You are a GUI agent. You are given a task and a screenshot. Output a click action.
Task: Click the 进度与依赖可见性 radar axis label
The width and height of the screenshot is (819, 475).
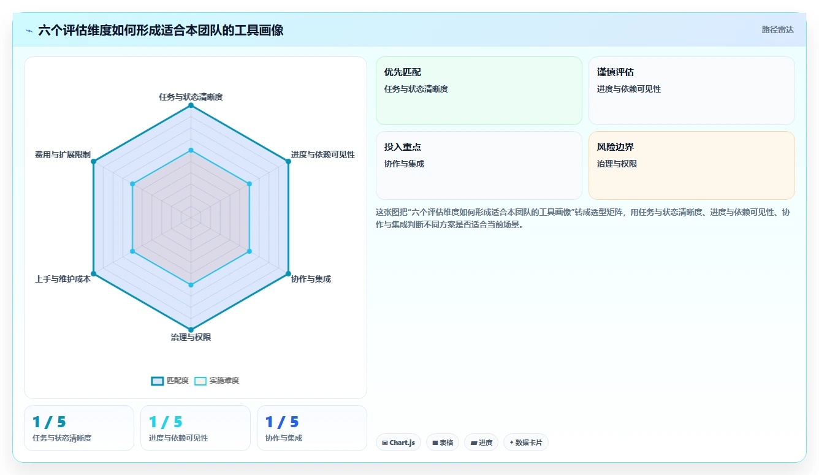(323, 154)
